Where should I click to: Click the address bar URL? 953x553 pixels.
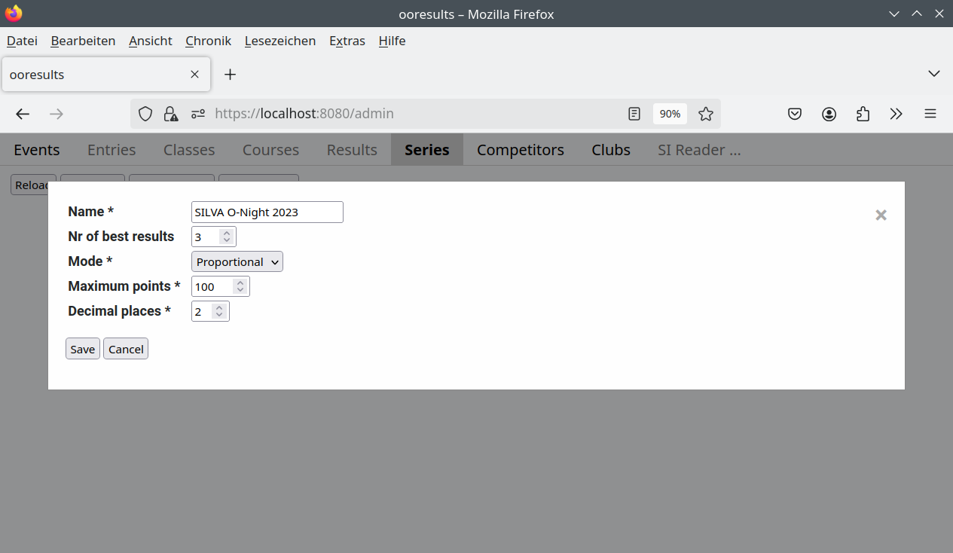click(x=304, y=114)
